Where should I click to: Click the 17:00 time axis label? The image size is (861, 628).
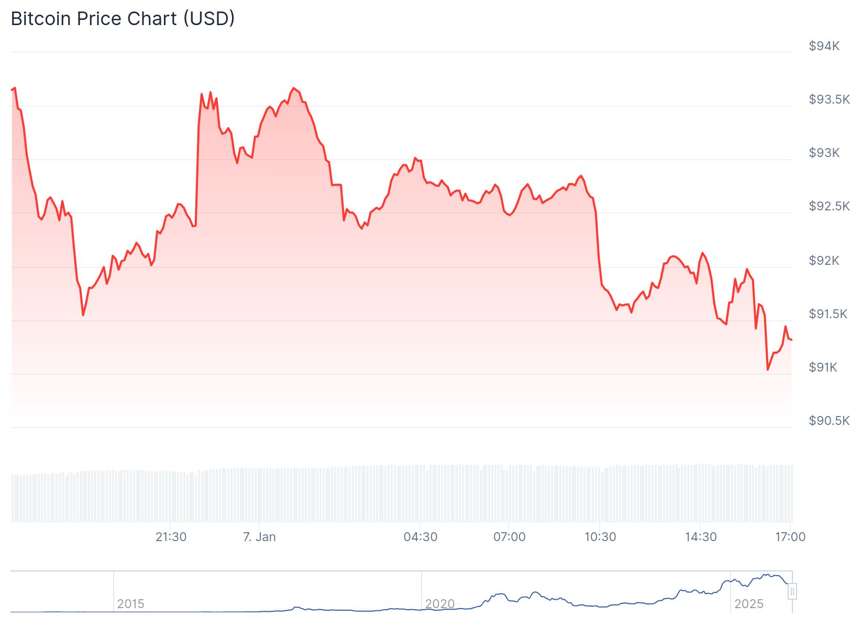click(790, 537)
